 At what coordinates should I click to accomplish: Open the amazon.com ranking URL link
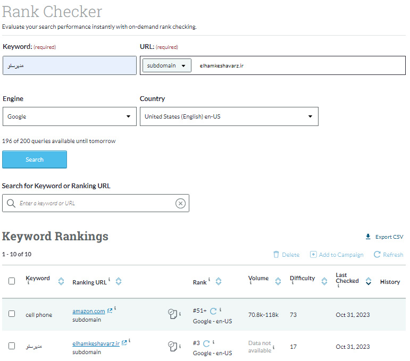click(x=88, y=311)
